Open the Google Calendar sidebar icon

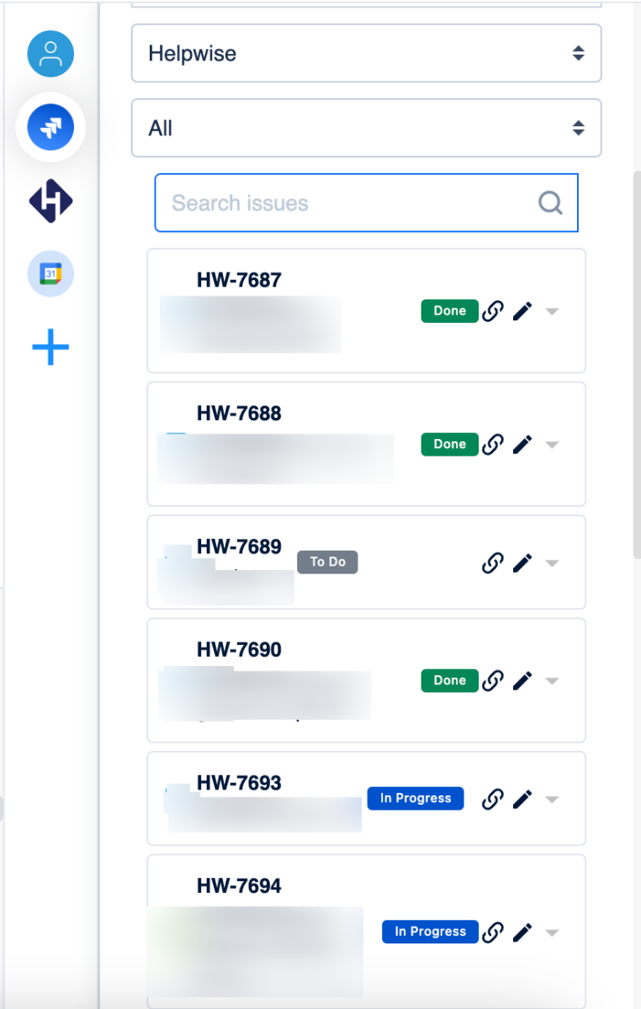50,274
